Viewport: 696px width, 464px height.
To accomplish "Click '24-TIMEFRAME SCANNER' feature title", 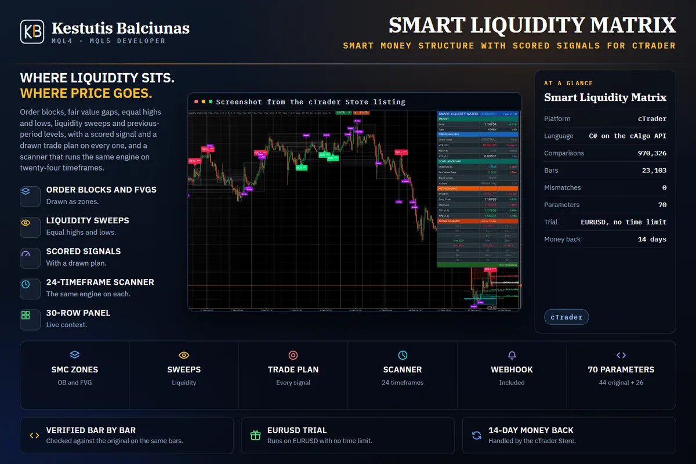I will point(100,282).
